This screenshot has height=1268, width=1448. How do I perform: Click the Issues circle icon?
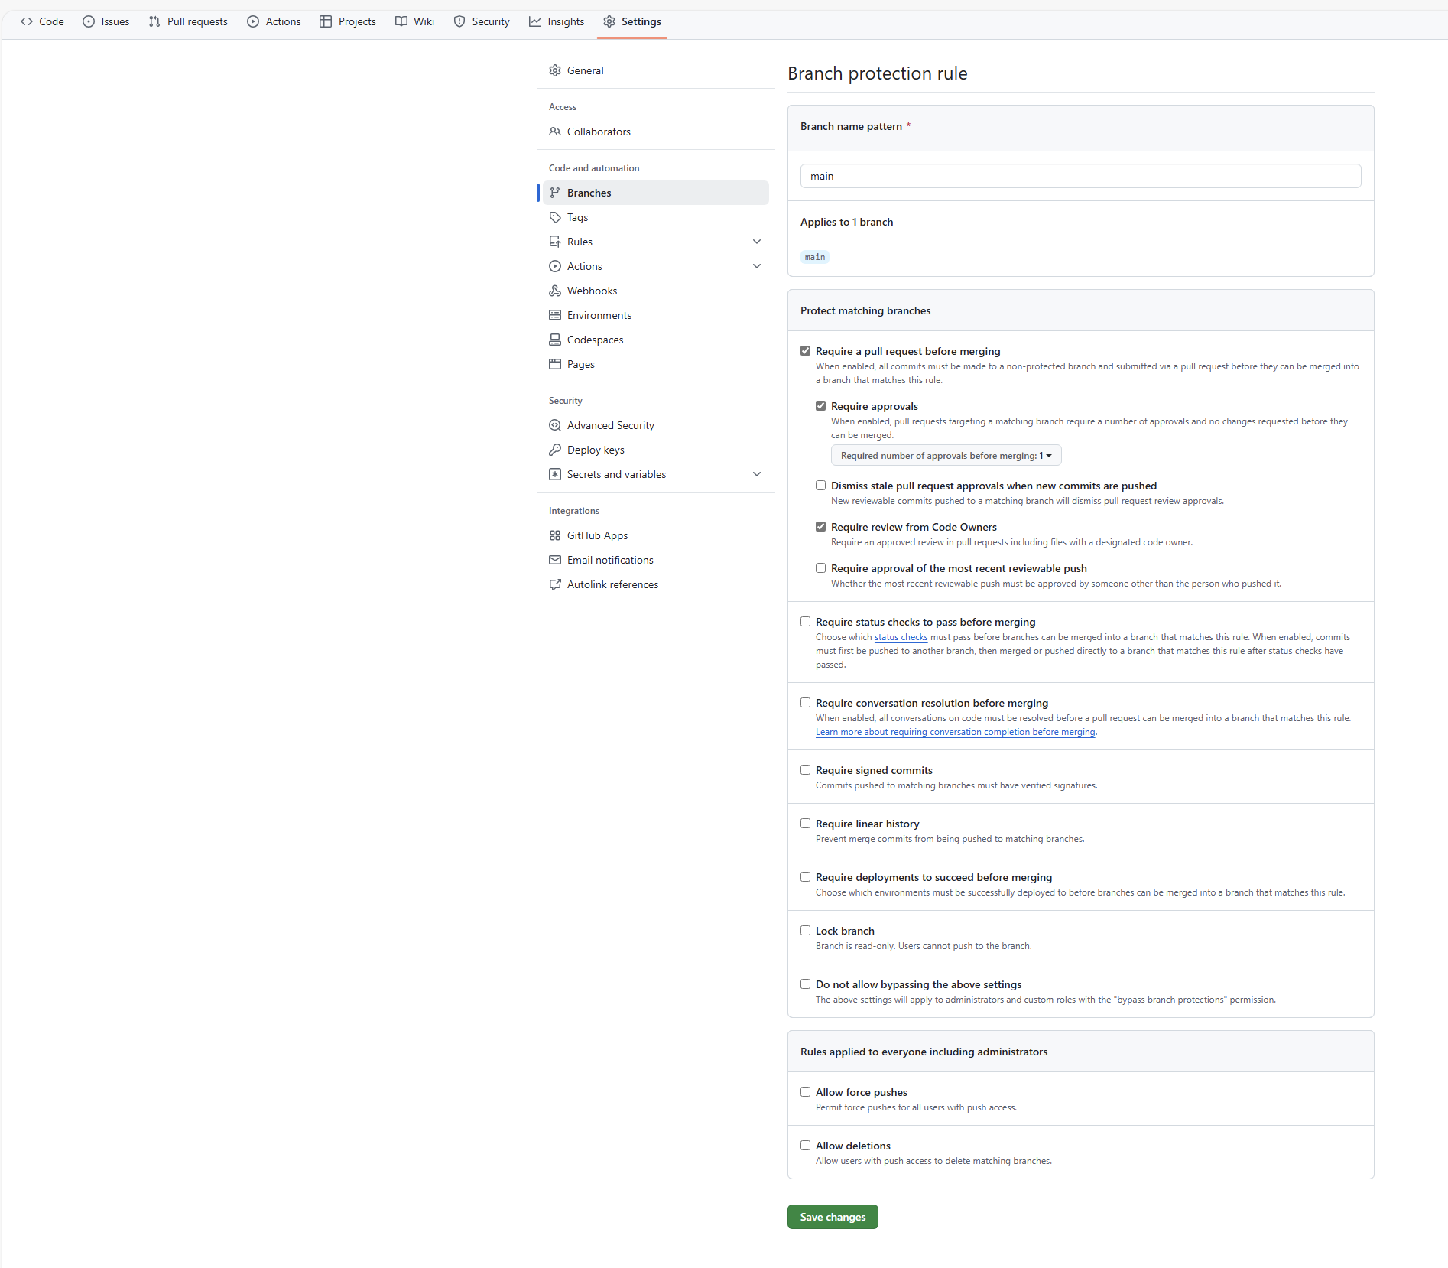89,21
